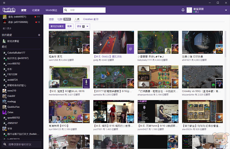Click PUBG game box art on a541021 stream
This screenshot has height=149, width=230.
(219, 49)
